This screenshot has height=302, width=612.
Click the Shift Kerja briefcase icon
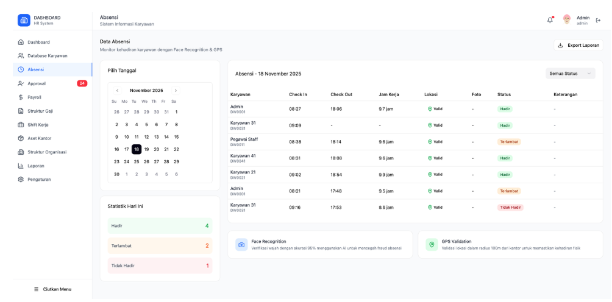tap(21, 125)
